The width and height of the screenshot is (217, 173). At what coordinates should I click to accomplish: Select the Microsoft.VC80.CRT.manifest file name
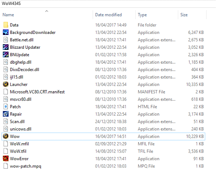click(37, 92)
